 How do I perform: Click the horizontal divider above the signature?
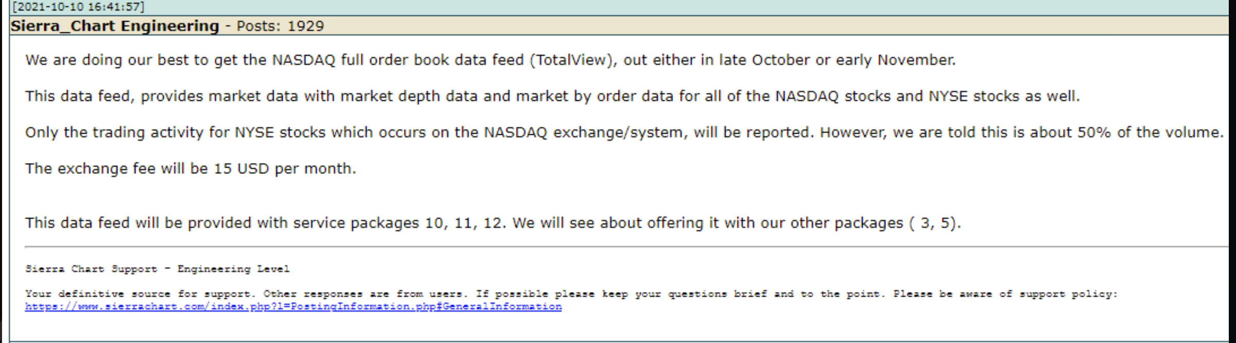[618, 247]
